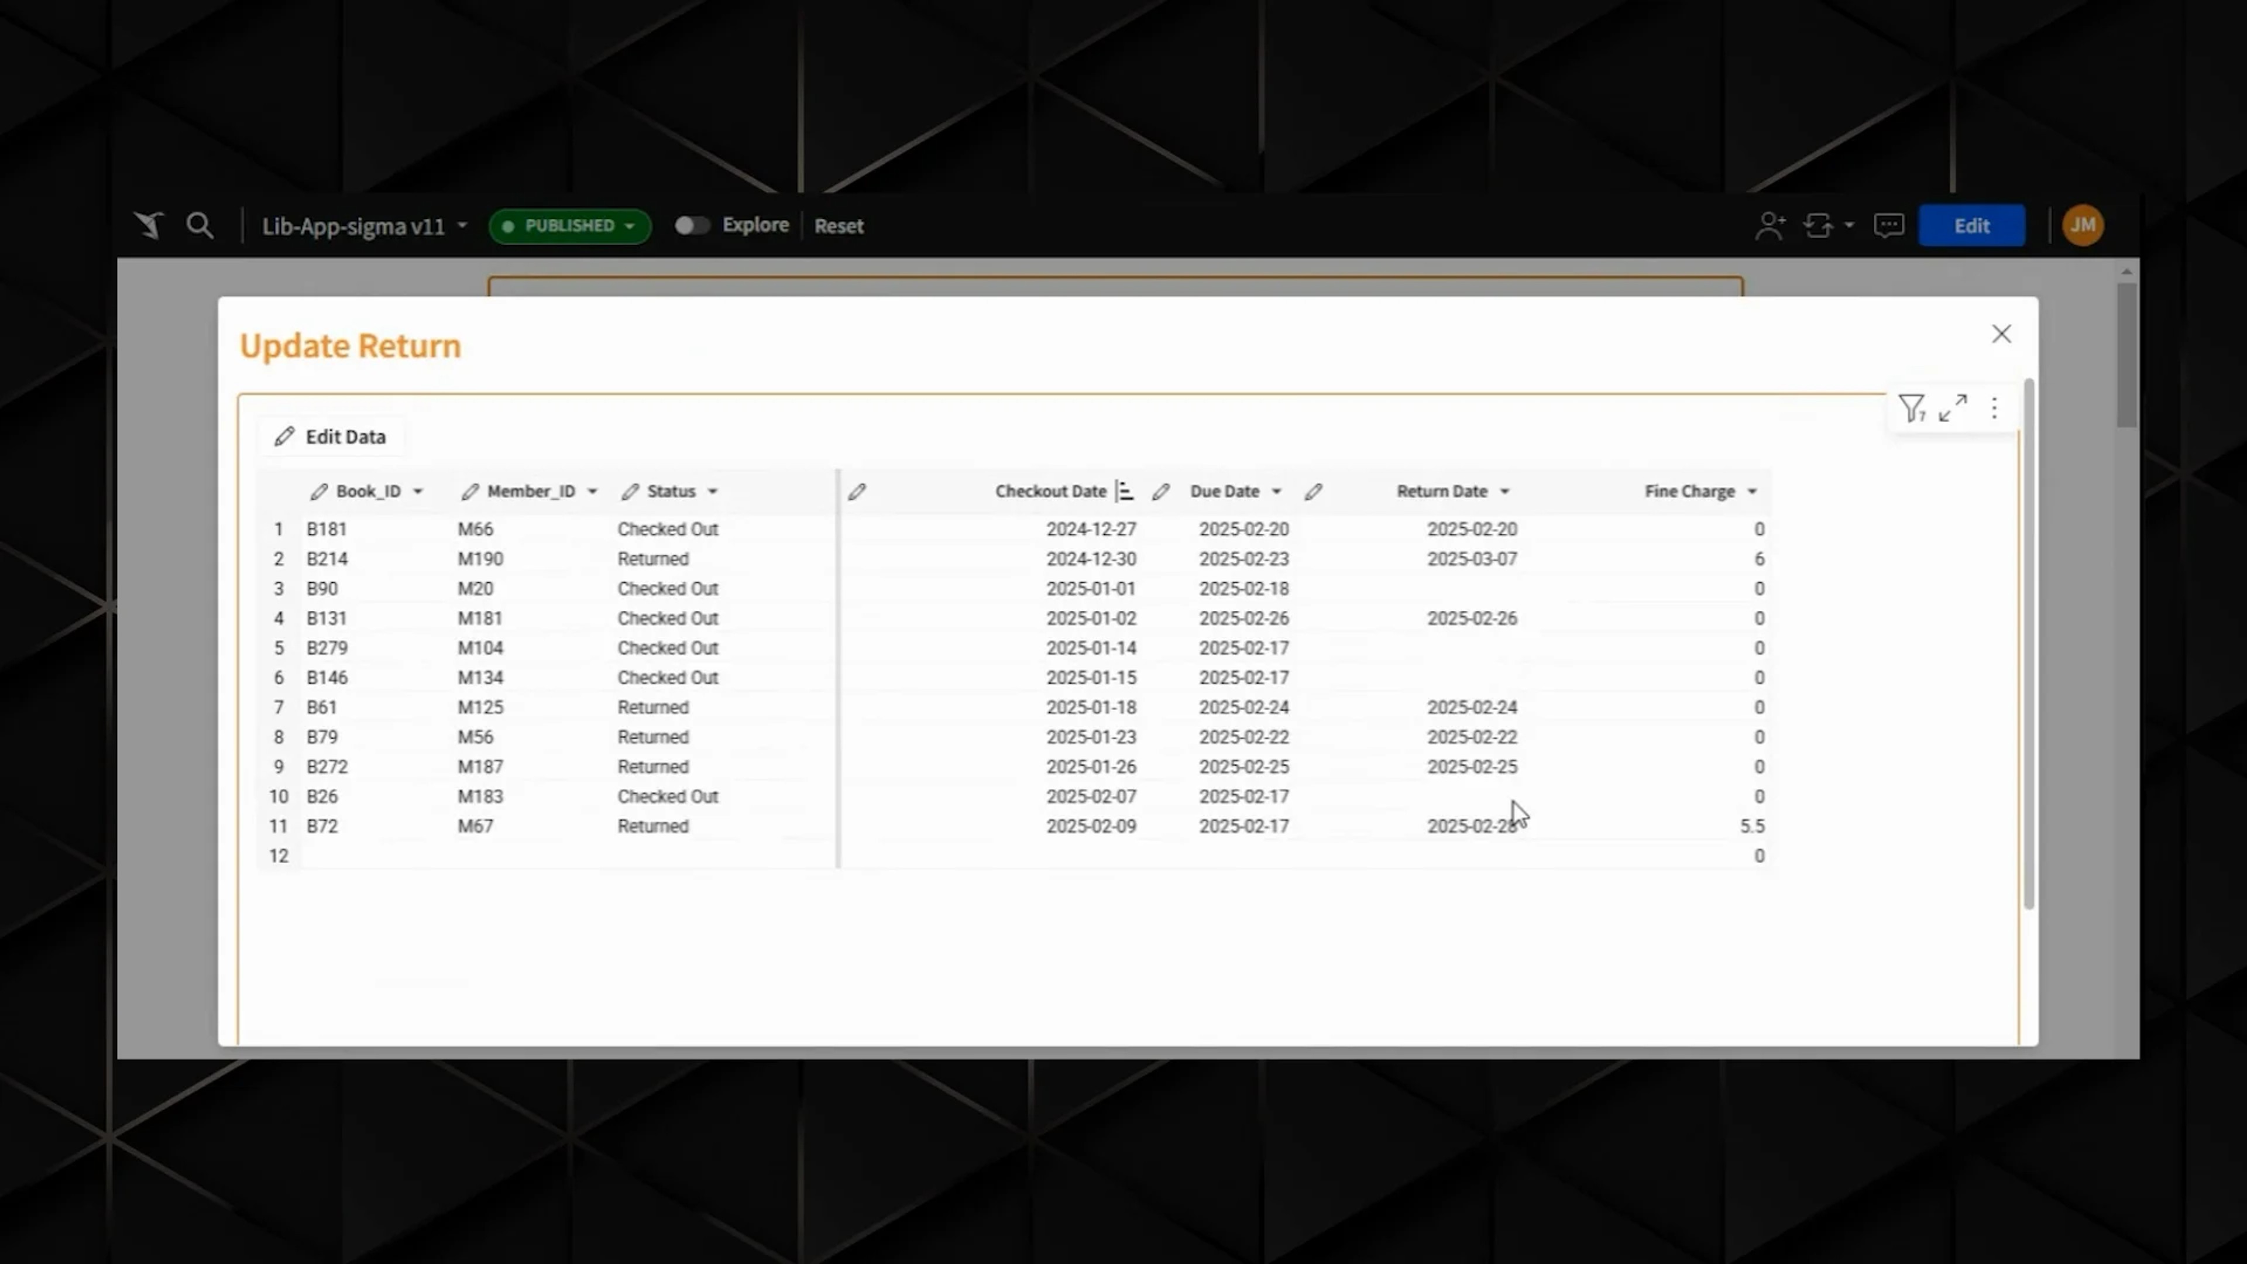Open the Book_ID column dropdown arrow
2247x1264 pixels.
click(x=418, y=492)
